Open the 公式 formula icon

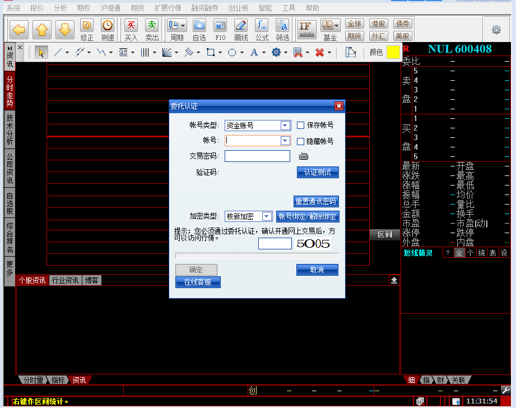pos(262,29)
